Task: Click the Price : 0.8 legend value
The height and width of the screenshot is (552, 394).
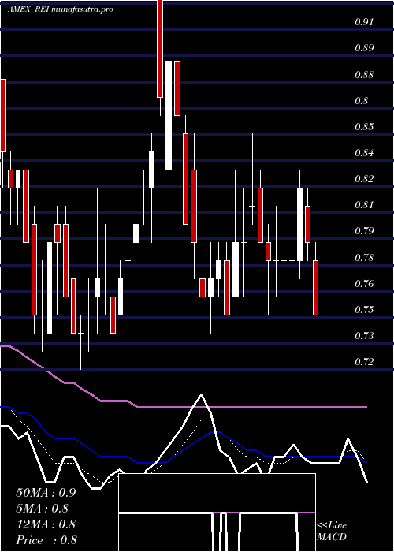Action: [x=46, y=540]
